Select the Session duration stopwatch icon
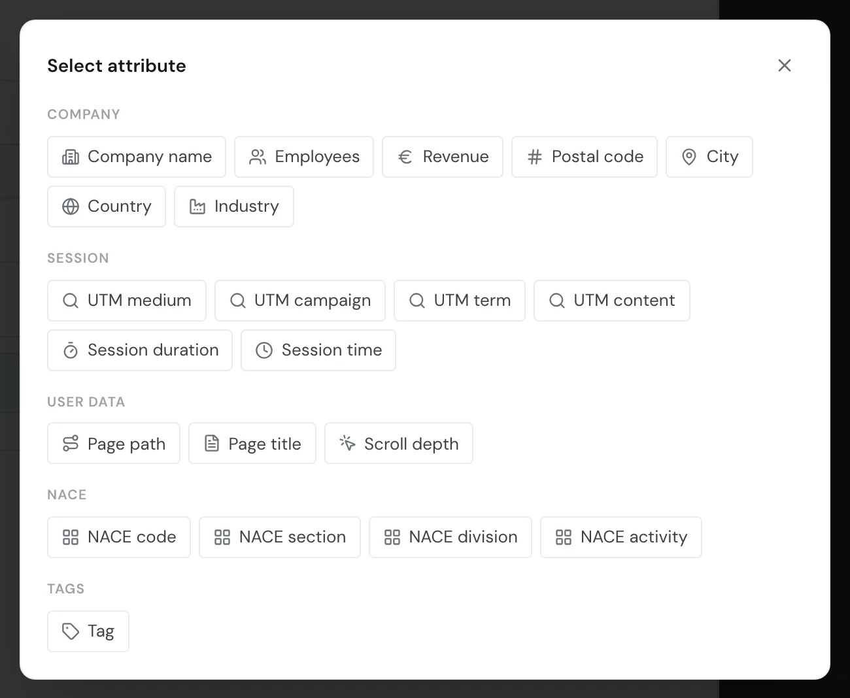The image size is (850, 698). [71, 350]
